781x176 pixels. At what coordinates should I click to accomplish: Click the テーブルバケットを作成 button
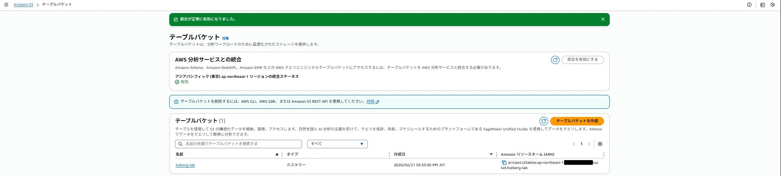577,121
